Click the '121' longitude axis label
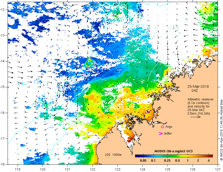The height and width of the screenshot is (172, 223). coord(68,169)
